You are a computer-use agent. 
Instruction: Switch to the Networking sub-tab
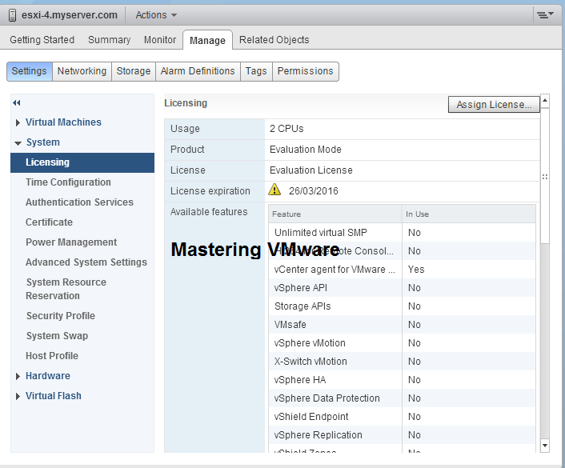(82, 71)
